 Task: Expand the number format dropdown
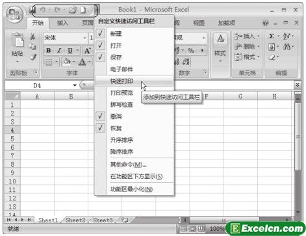(203, 38)
